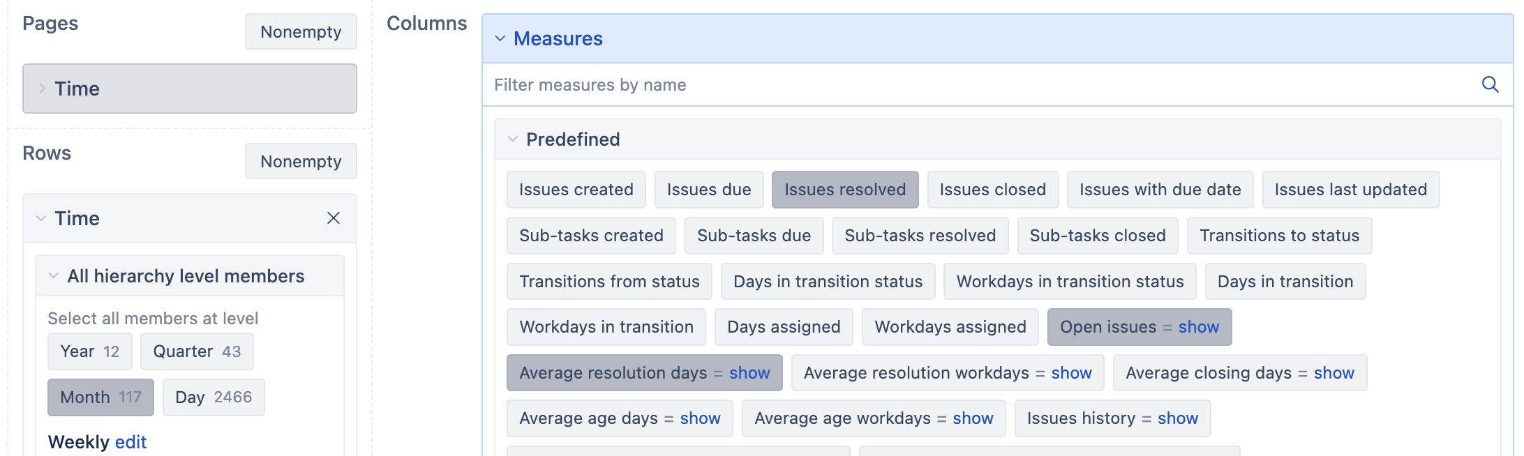Collapse the Predefined measures group
Image resolution: width=1524 pixels, height=456 pixels.
(x=513, y=139)
